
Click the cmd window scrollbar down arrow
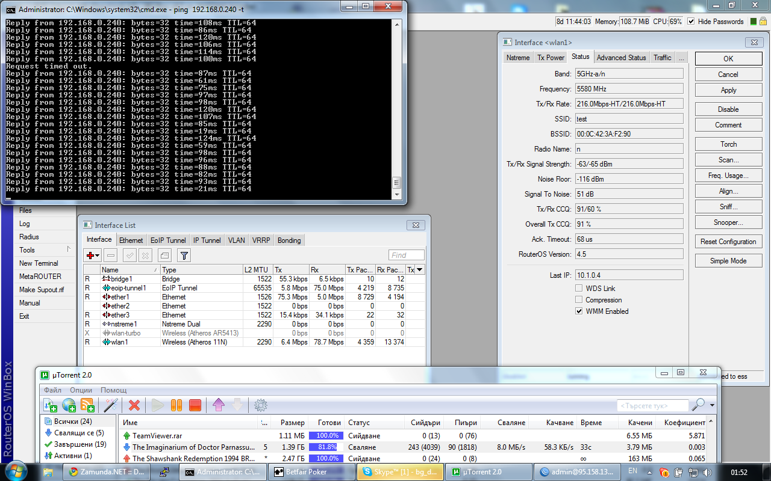[x=396, y=194]
